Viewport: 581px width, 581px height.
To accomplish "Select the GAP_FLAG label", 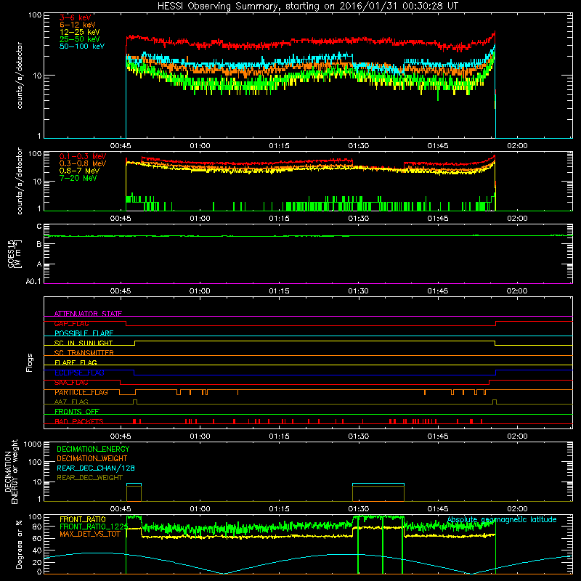I will pos(71,323).
